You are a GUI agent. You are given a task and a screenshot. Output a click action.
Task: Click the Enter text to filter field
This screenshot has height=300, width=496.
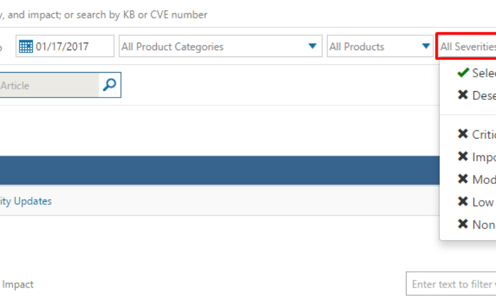(x=451, y=283)
